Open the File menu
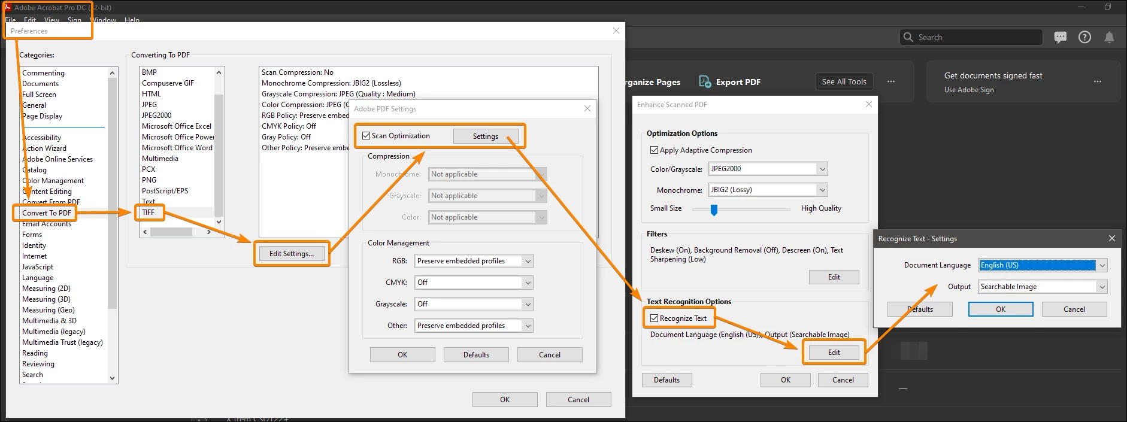Screen dimensions: 1127x422 (x=10, y=20)
